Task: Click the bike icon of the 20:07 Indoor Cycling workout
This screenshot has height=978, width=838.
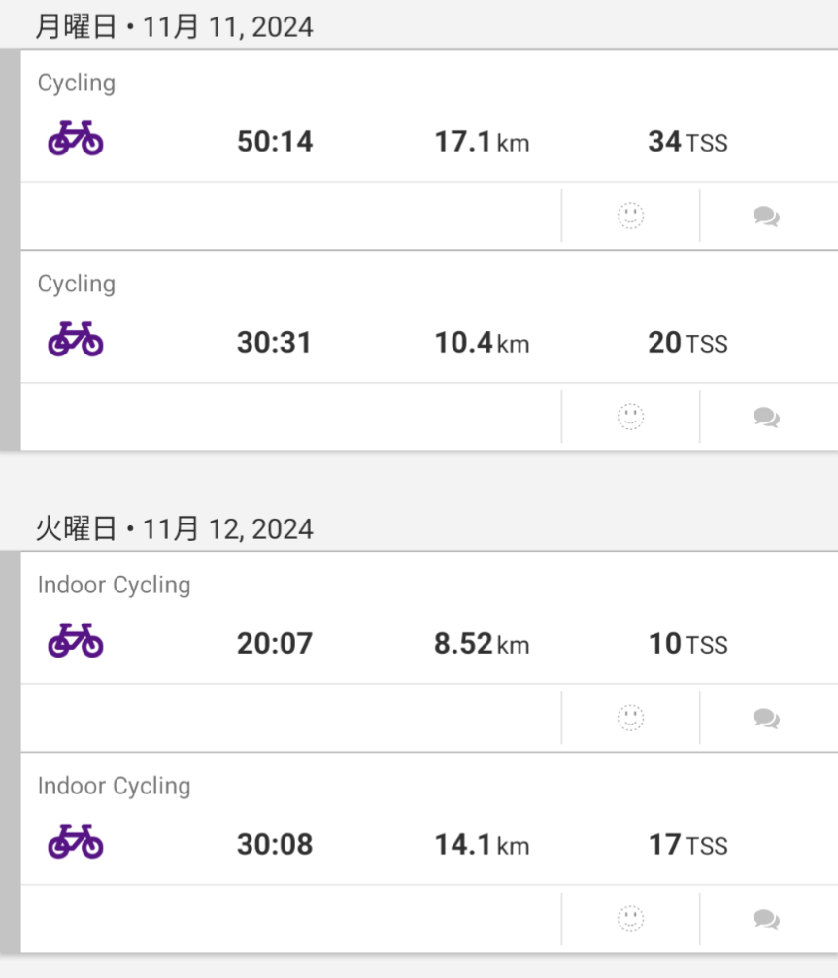Action: [x=76, y=641]
